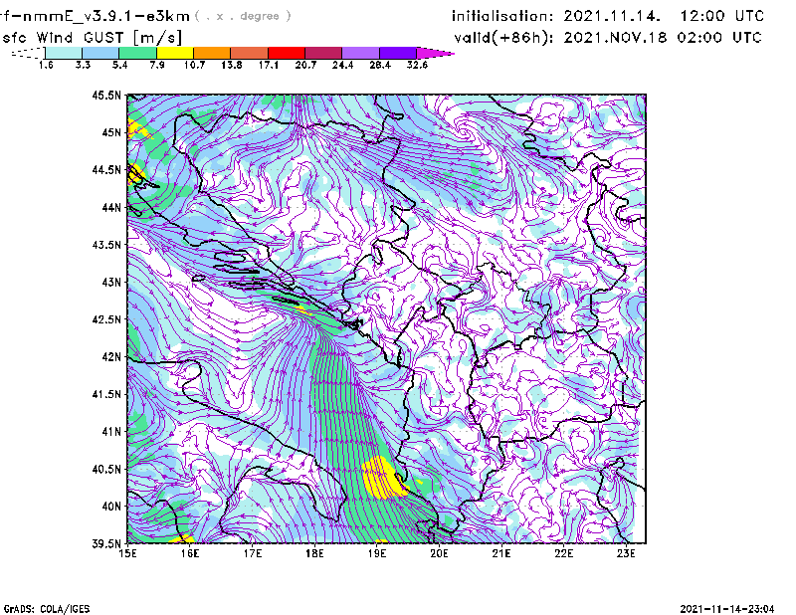This screenshot has height=615, width=796.
Task: Click the legend value 24.4
Action: click(342, 65)
